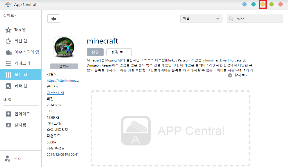Open 설치됨 under 내 앱
The height and width of the screenshot is (167, 288).
pos(21,125)
